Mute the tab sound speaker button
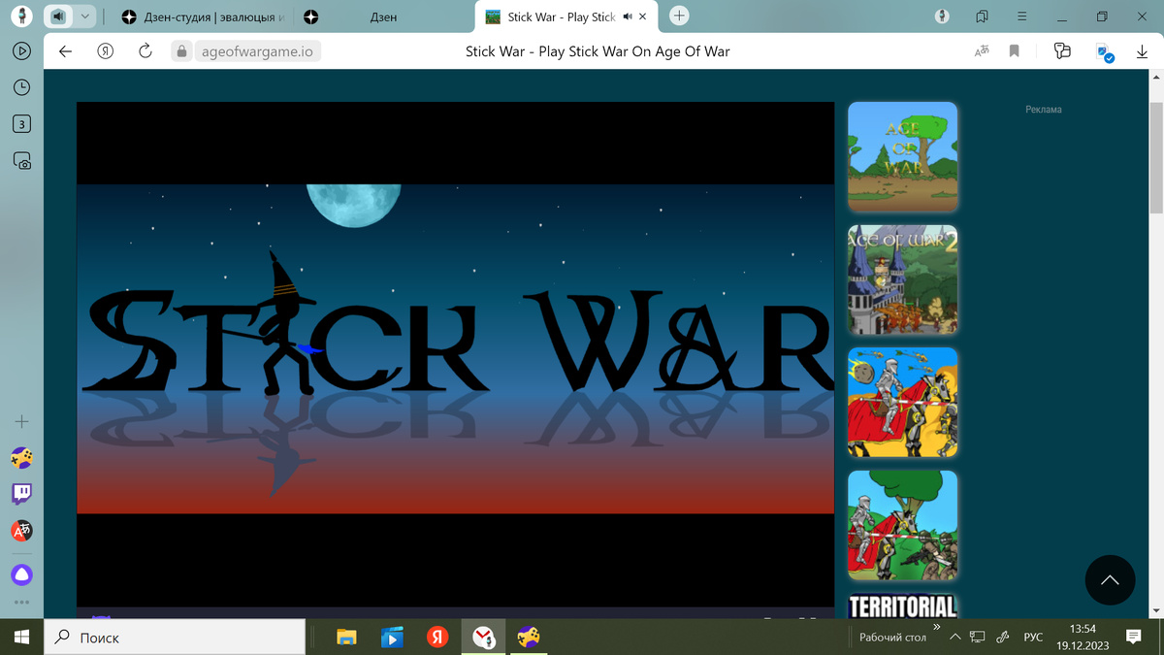Viewport: 1164px width, 655px height. [x=58, y=16]
